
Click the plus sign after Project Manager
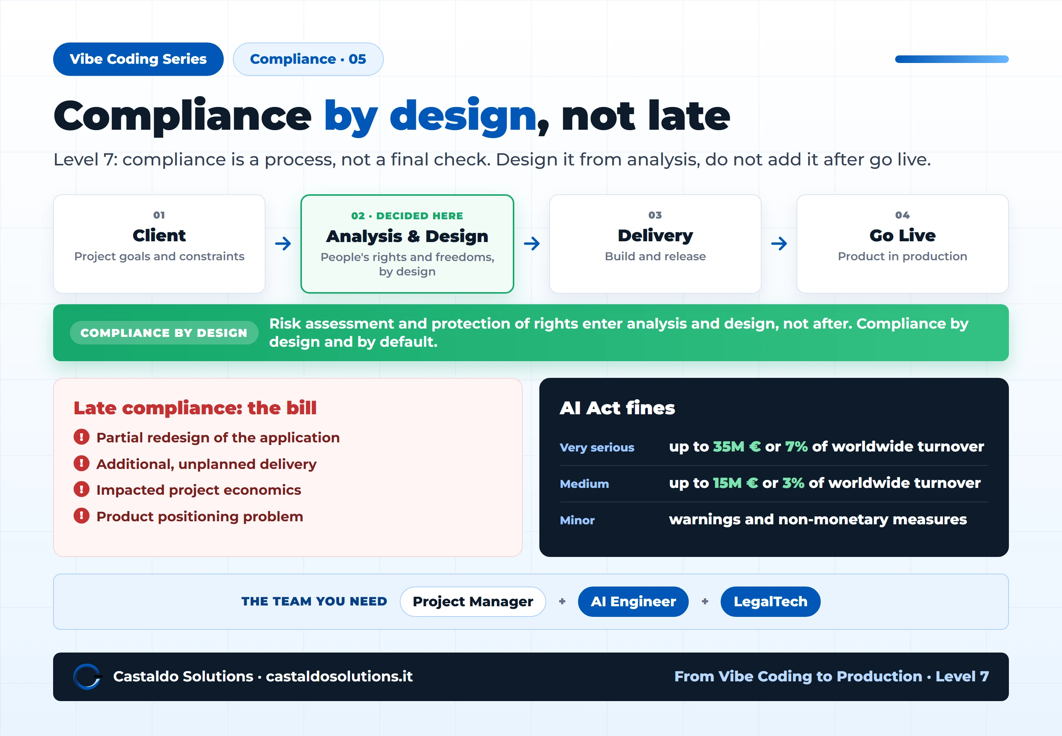[562, 601]
